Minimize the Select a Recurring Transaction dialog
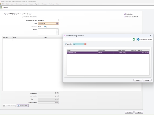 click(140, 36)
